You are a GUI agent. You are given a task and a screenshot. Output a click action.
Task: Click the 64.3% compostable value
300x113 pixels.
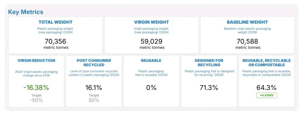pyautogui.click(x=266, y=88)
